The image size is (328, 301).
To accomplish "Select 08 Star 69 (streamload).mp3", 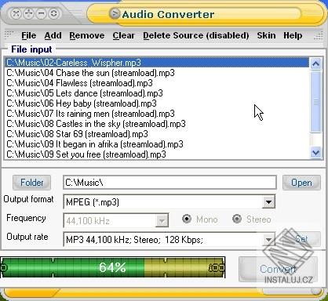I will click(157, 134).
